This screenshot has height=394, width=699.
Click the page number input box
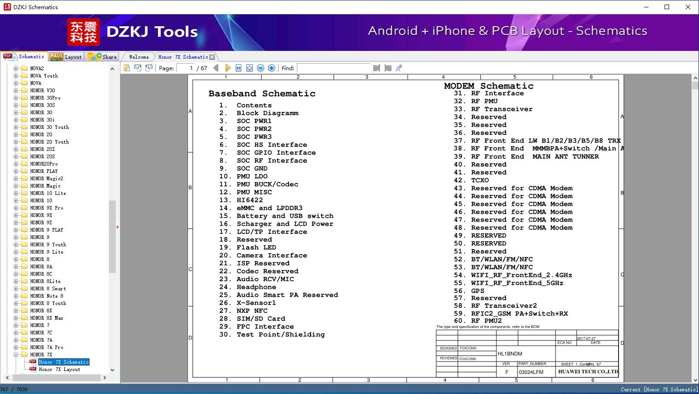click(x=186, y=68)
